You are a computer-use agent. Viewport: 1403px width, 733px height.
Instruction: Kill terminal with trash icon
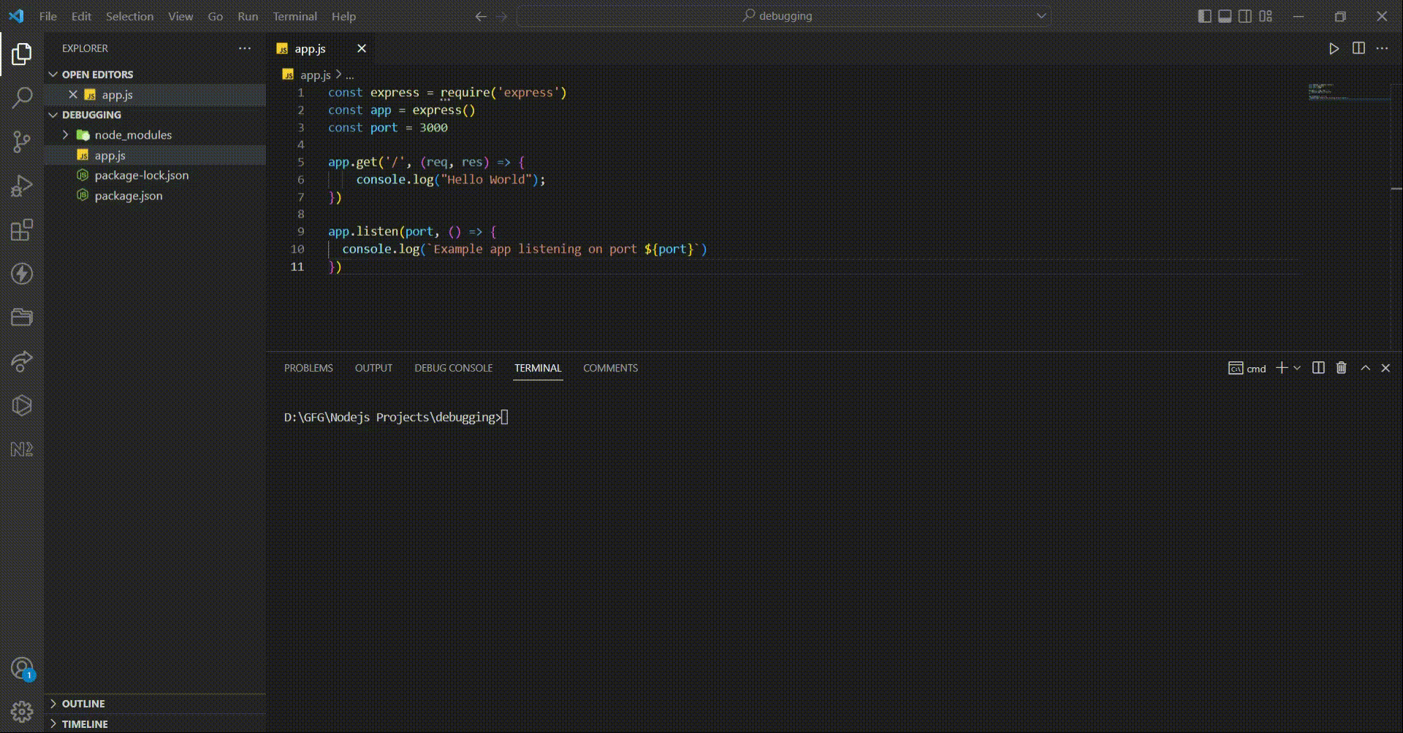tap(1341, 368)
